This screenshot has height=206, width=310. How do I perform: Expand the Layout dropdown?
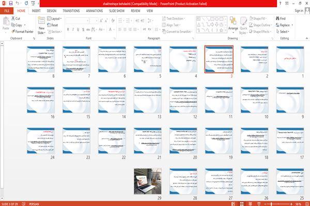54,19
